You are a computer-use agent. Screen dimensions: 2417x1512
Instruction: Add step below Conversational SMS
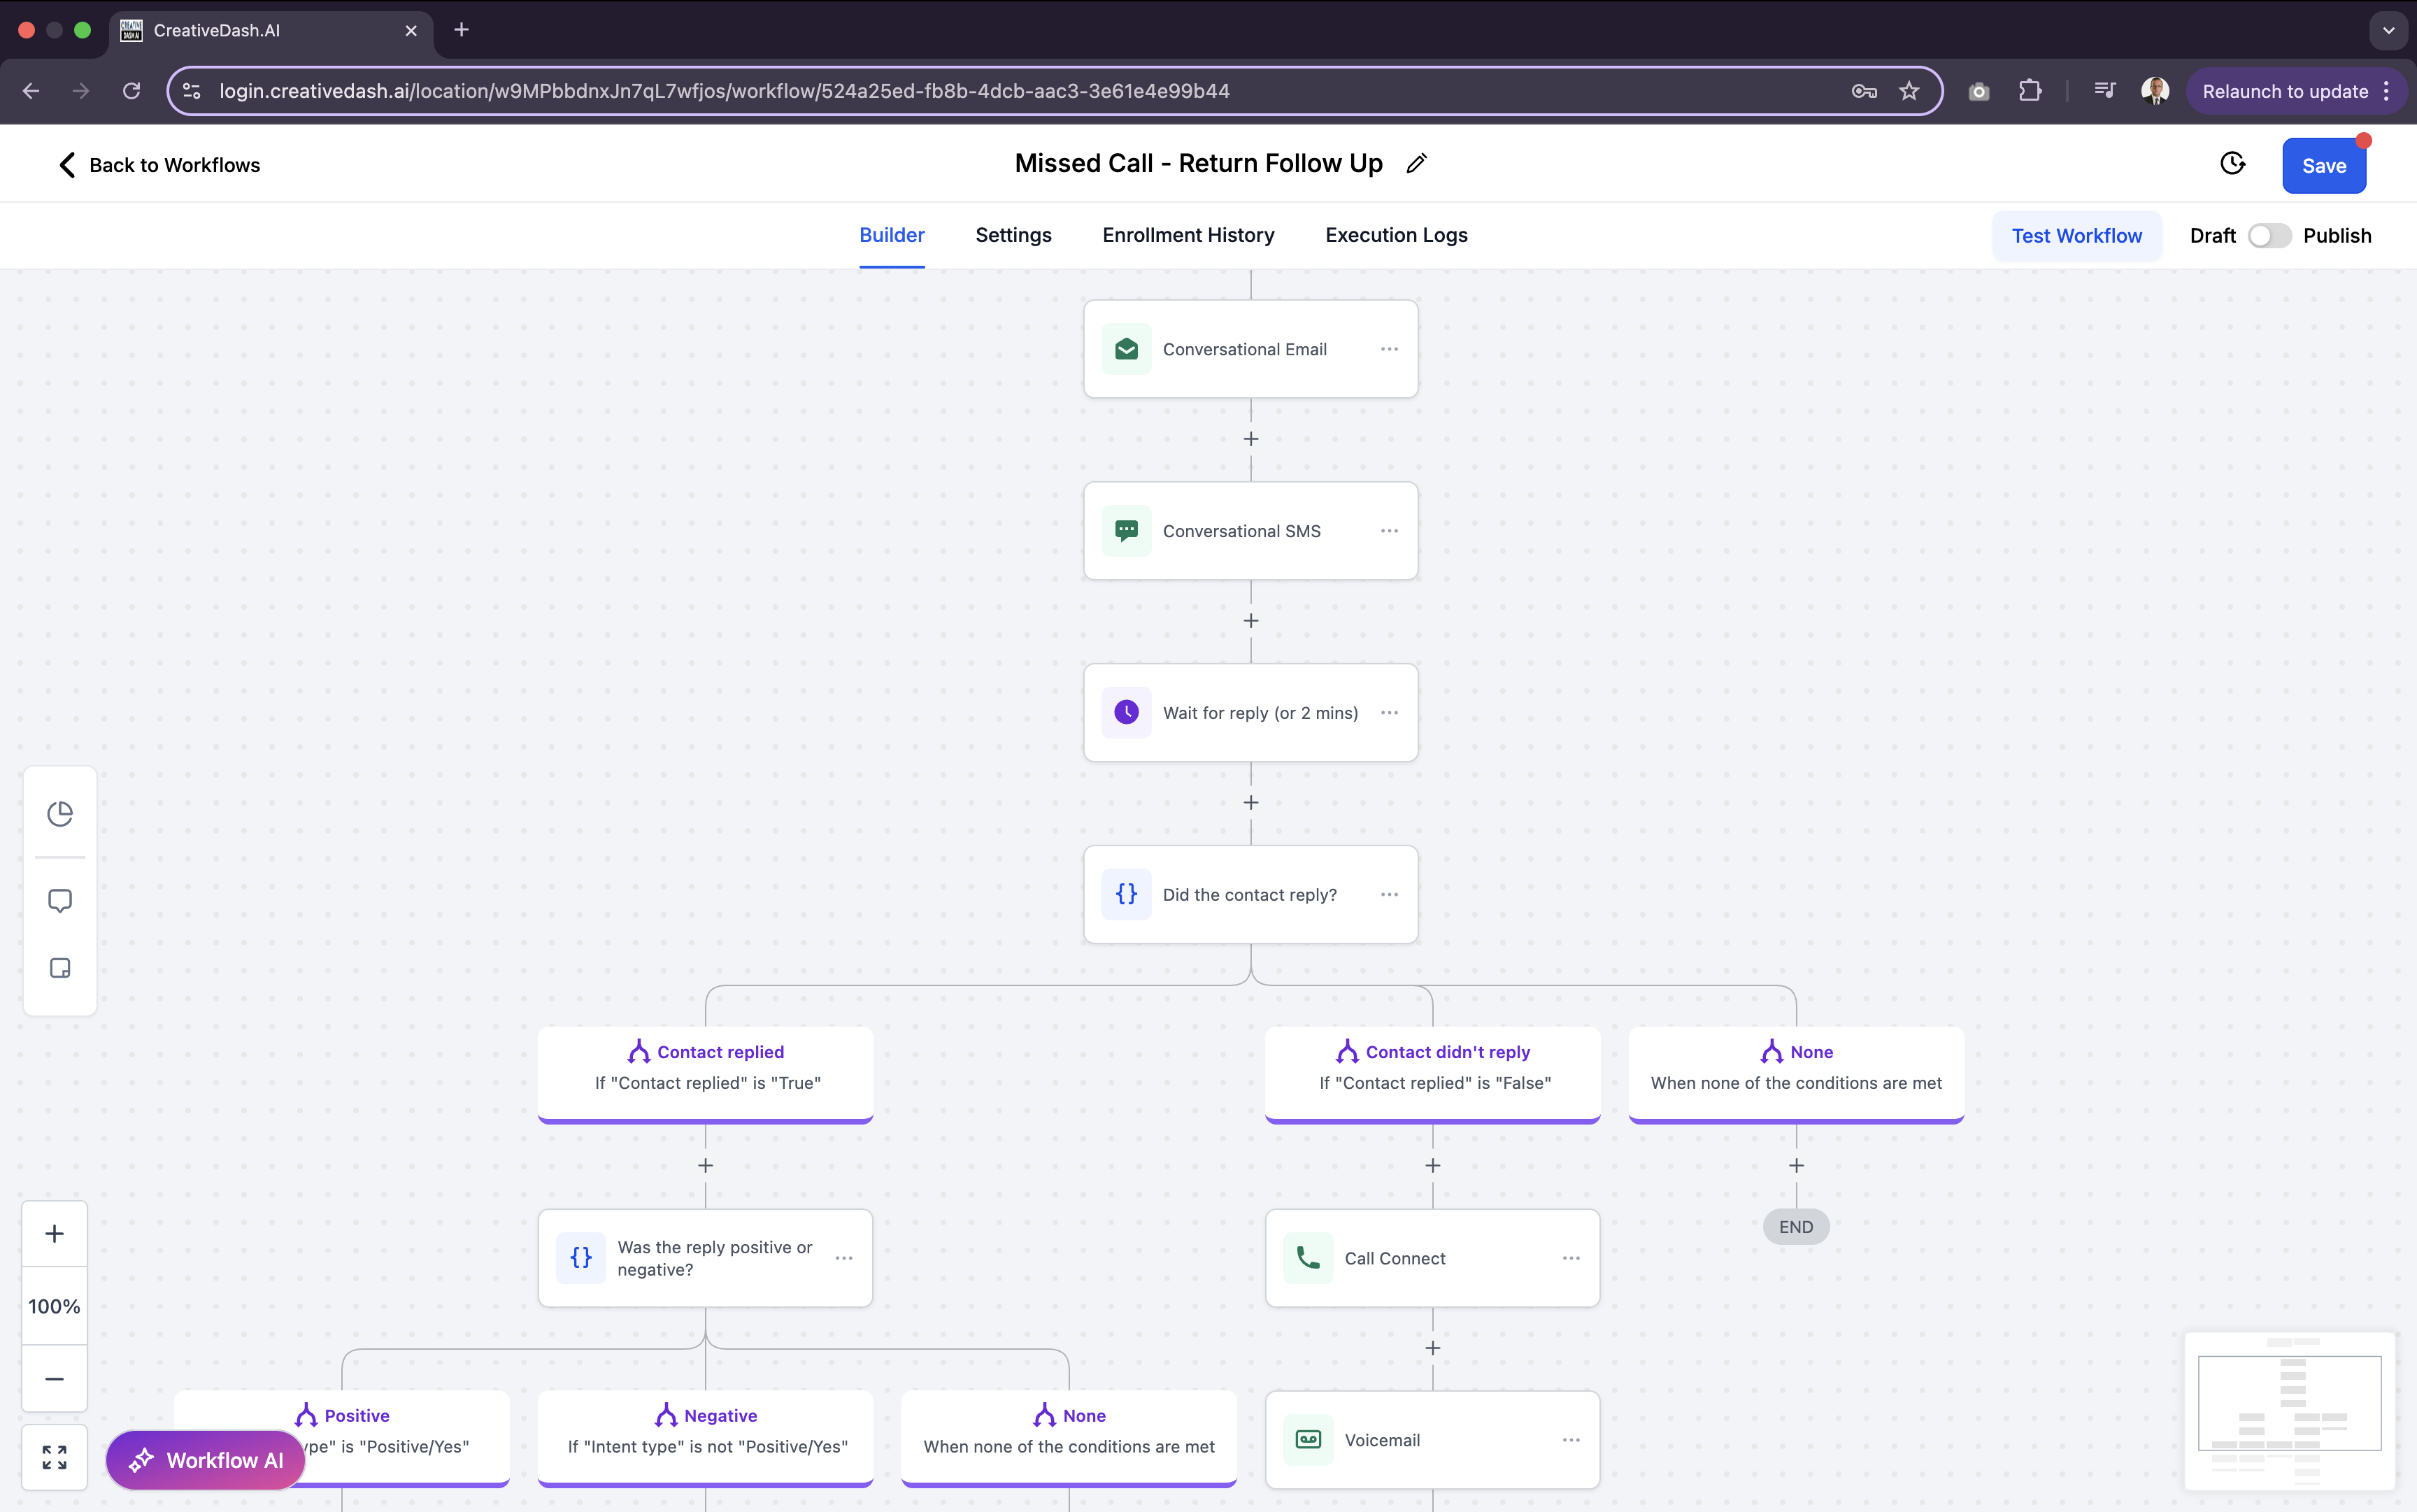[1251, 621]
